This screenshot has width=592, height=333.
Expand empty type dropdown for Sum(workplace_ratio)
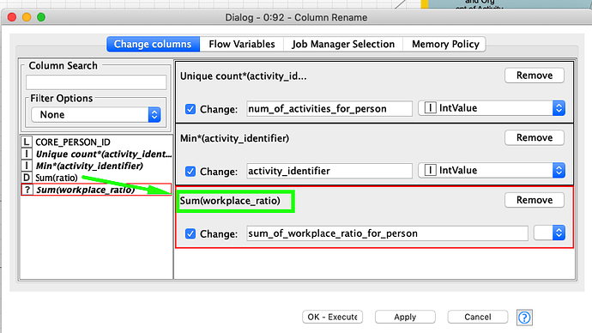[549, 233]
